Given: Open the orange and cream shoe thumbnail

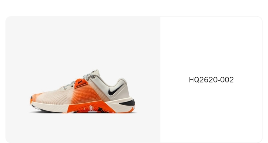Looking at the screenshot, I should click(x=83, y=91).
